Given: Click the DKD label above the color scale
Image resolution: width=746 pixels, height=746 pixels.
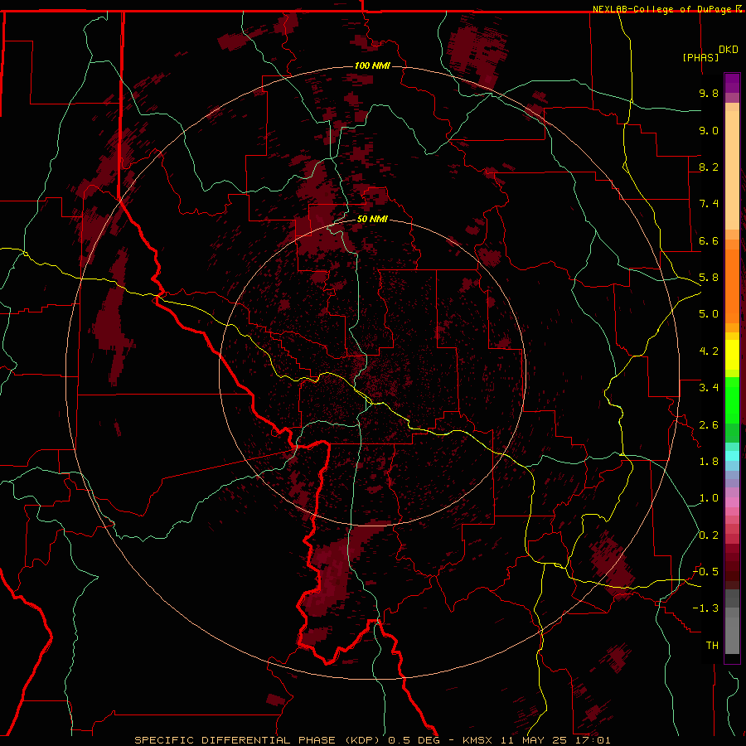Looking at the screenshot, I should [729, 50].
